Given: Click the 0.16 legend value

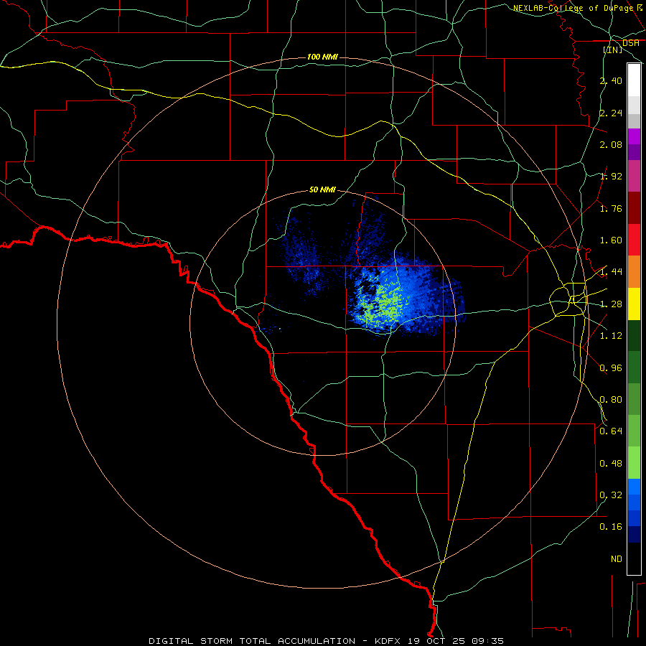Looking at the screenshot, I should pos(611,527).
